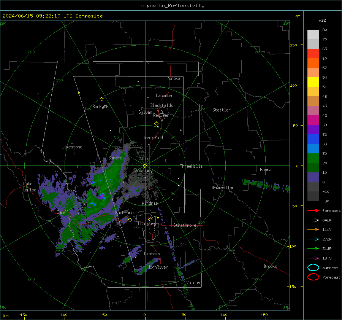Click the blue 36 dBZ color swatch
This screenshot has height=320, width=342.
click(x=313, y=139)
